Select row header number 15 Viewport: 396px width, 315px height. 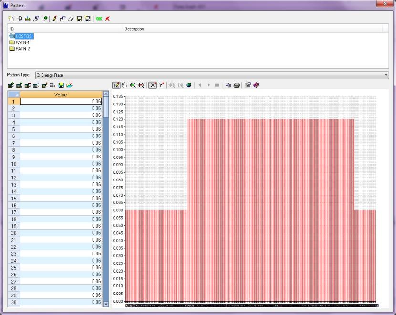(14, 199)
